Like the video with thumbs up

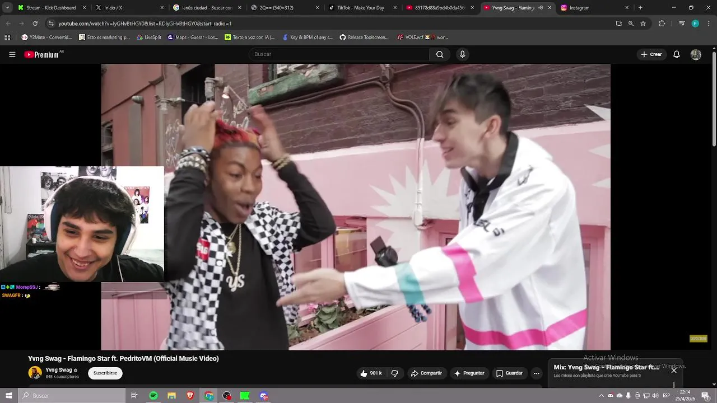tap(371, 373)
